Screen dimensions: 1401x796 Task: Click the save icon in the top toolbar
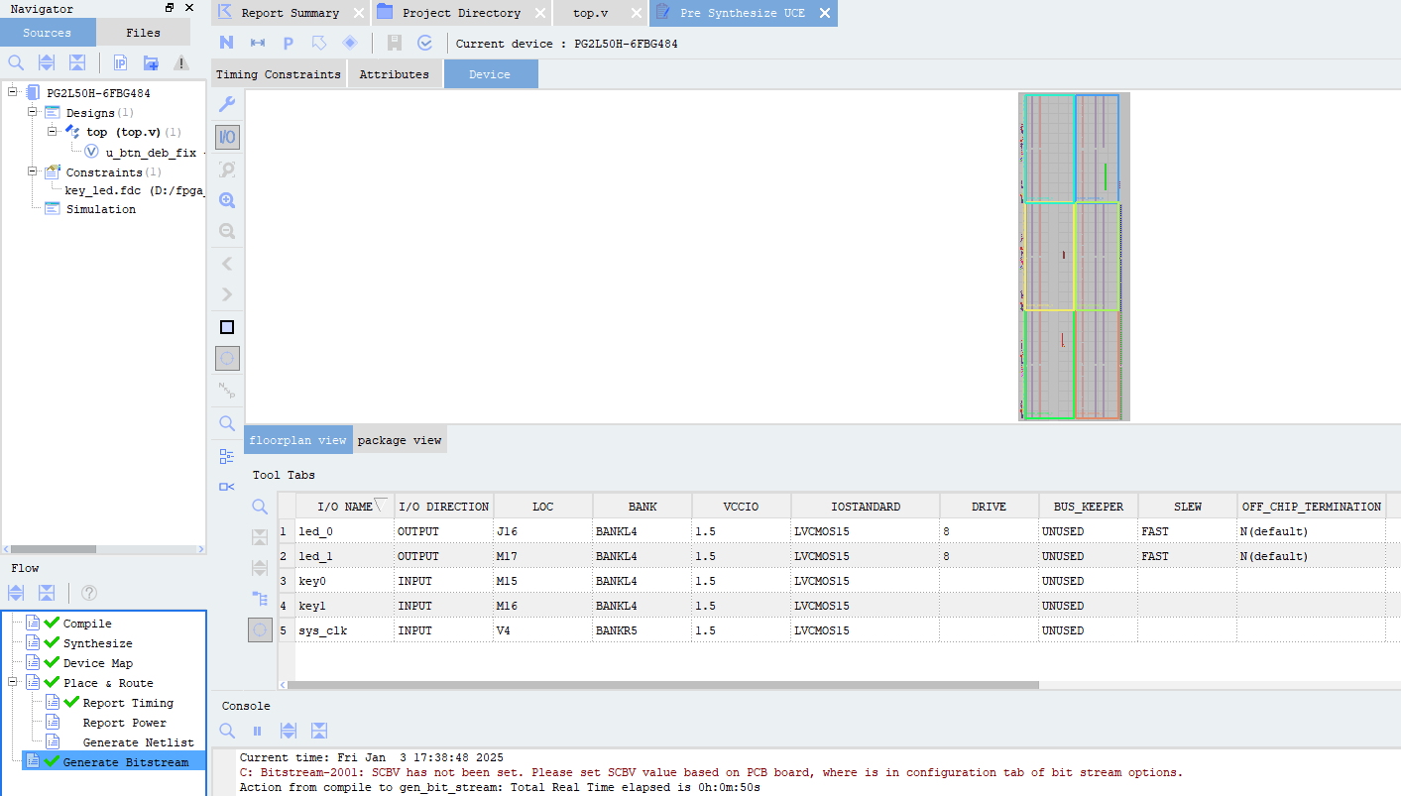click(396, 42)
